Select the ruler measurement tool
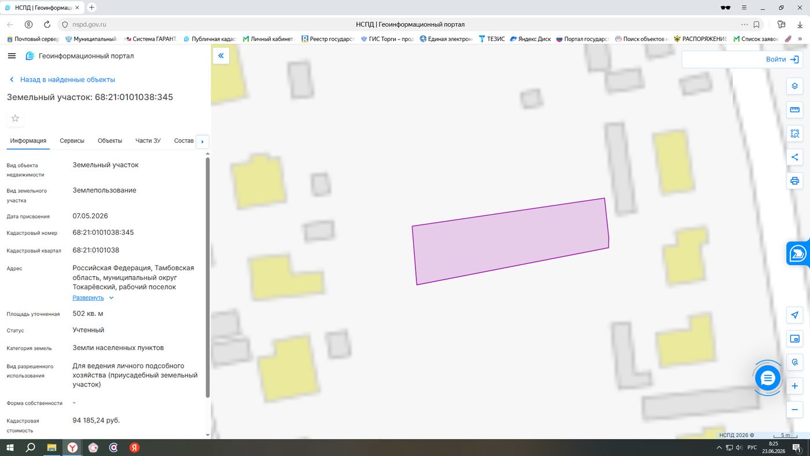810x456 pixels. click(795, 110)
